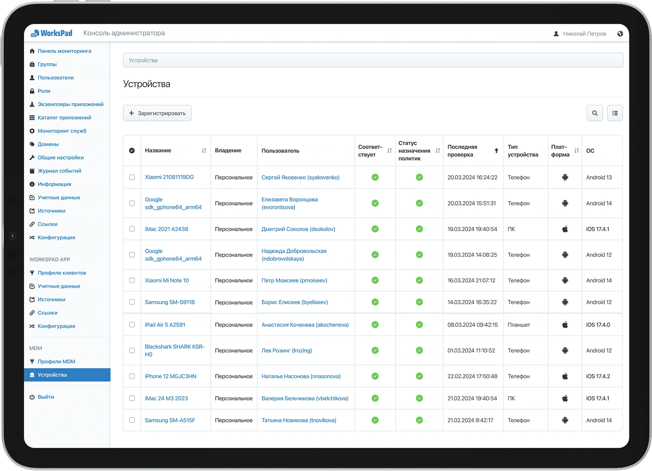Click Николай Петров user name
Screen dimensions: 652x471
pos(585,34)
